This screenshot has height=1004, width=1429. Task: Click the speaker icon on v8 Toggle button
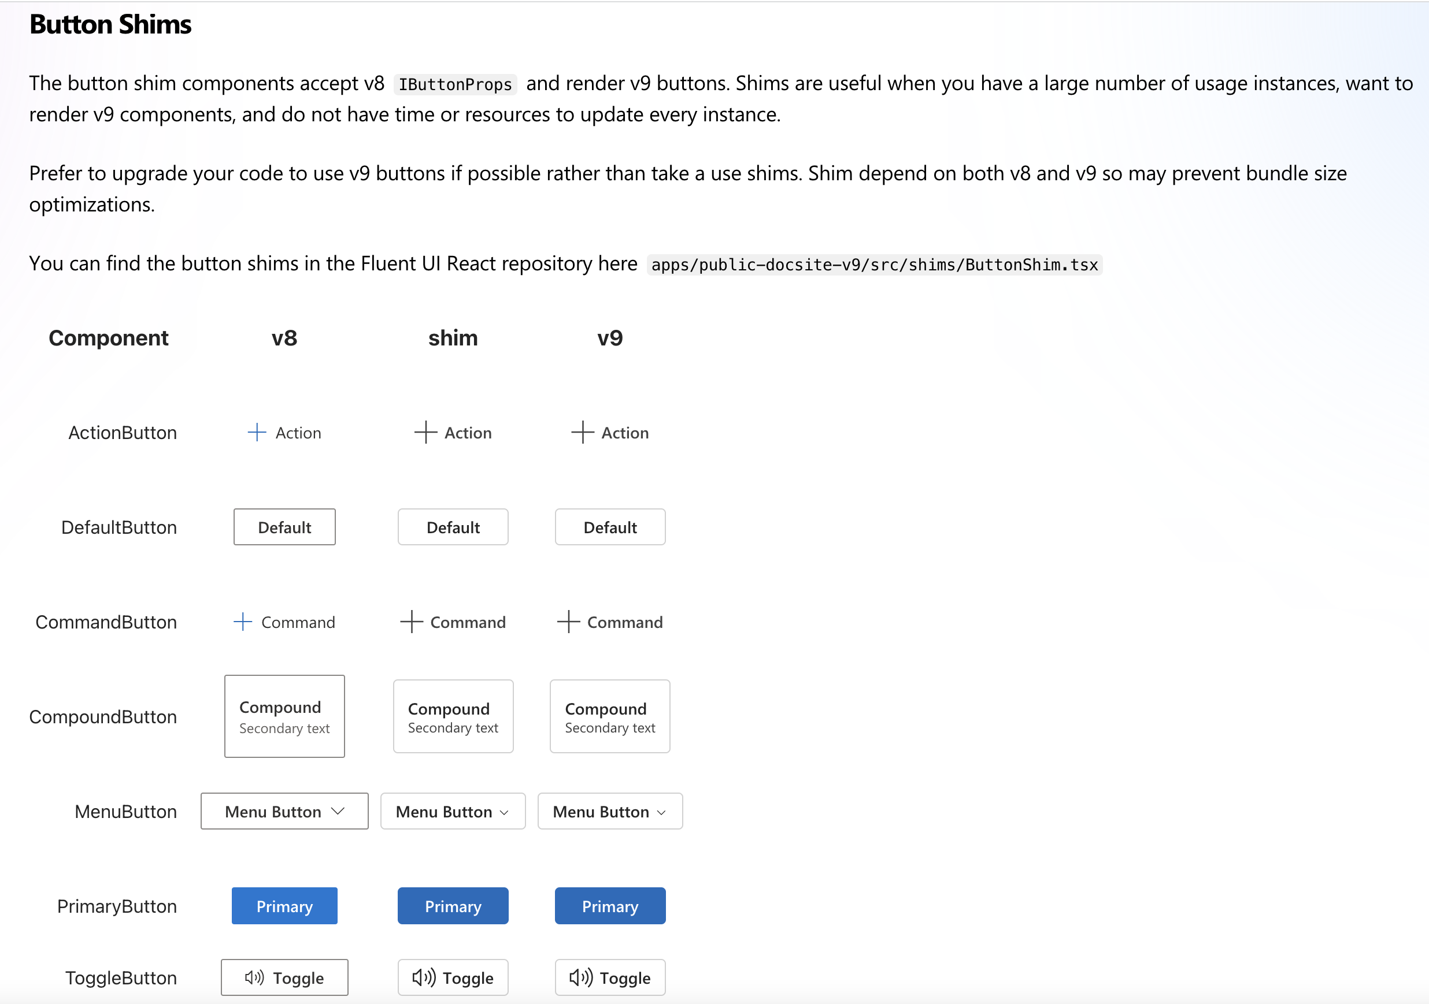(253, 977)
